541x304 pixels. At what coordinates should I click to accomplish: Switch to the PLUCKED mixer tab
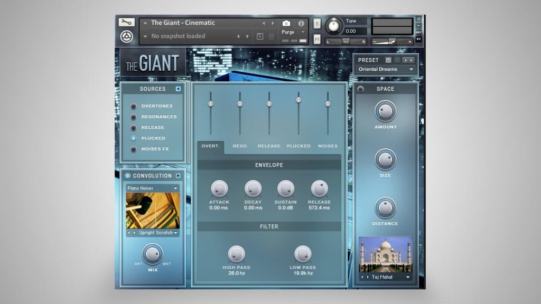pos(299,146)
